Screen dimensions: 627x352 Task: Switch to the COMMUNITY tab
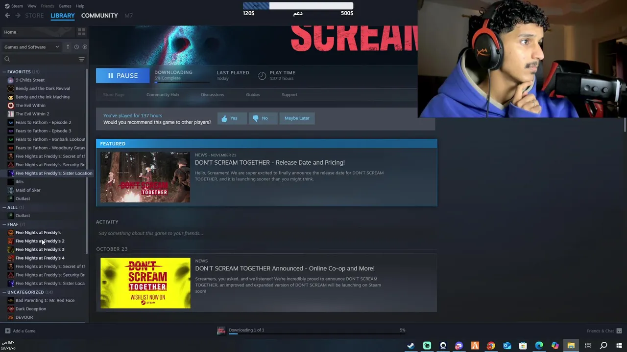[x=99, y=16]
